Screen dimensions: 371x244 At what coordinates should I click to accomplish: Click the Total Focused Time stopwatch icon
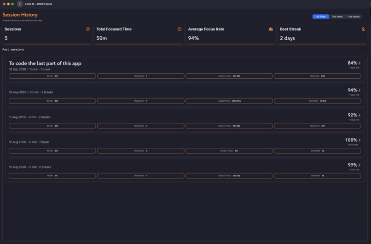180,29
